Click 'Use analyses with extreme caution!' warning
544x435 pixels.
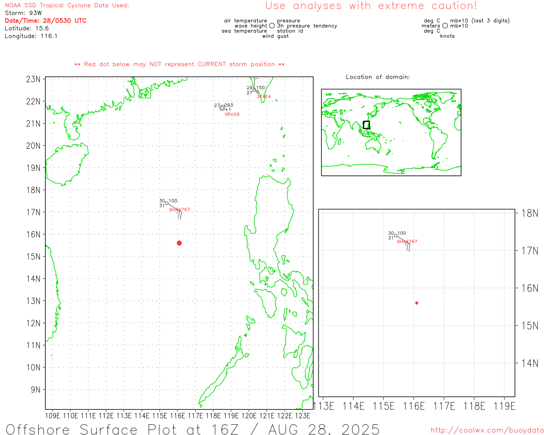pos(371,6)
